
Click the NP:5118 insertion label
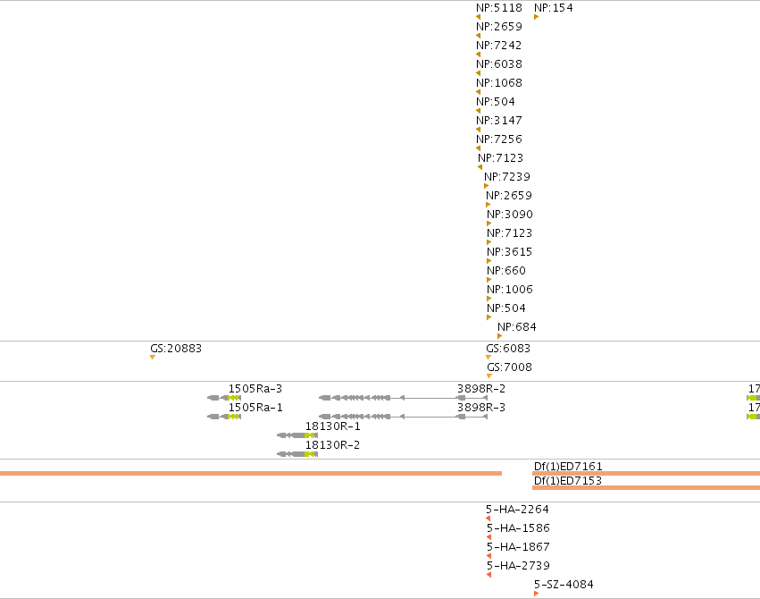pyautogui.click(x=498, y=8)
